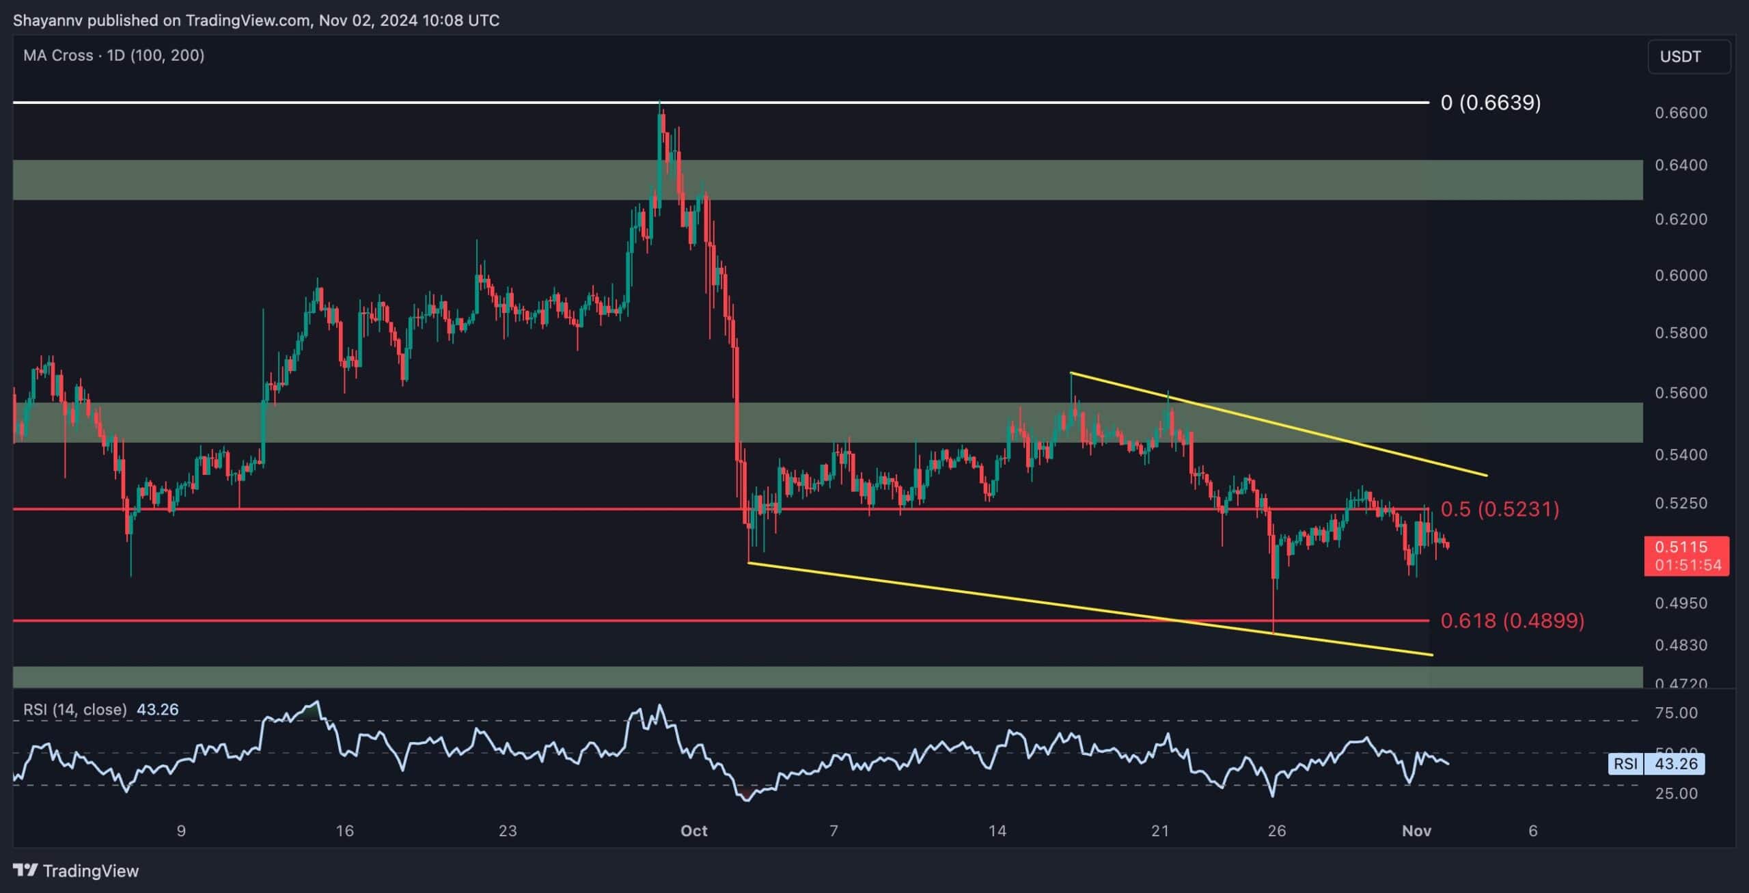Click the RSI (14, close) indicator label
The width and height of the screenshot is (1749, 893).
point(75,709)
